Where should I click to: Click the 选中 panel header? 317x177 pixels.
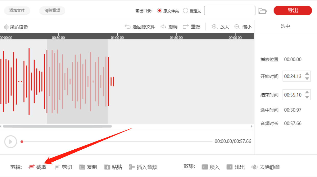click(285, 26)
